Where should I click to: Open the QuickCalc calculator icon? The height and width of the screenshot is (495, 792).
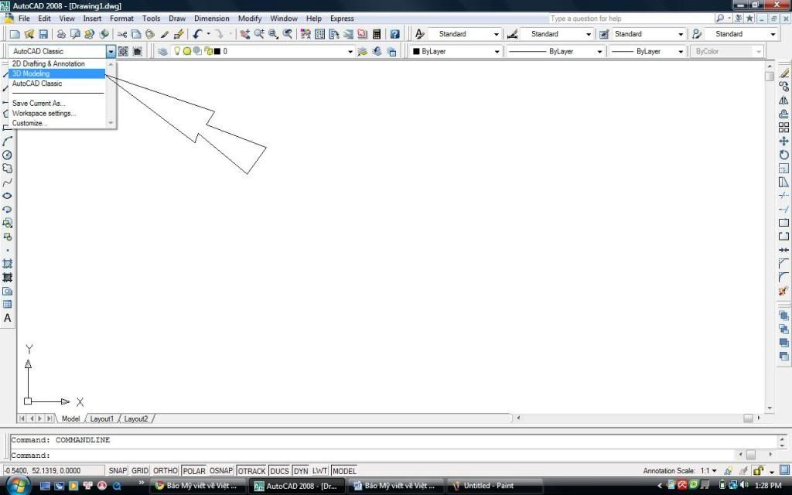tap(377, 34)
